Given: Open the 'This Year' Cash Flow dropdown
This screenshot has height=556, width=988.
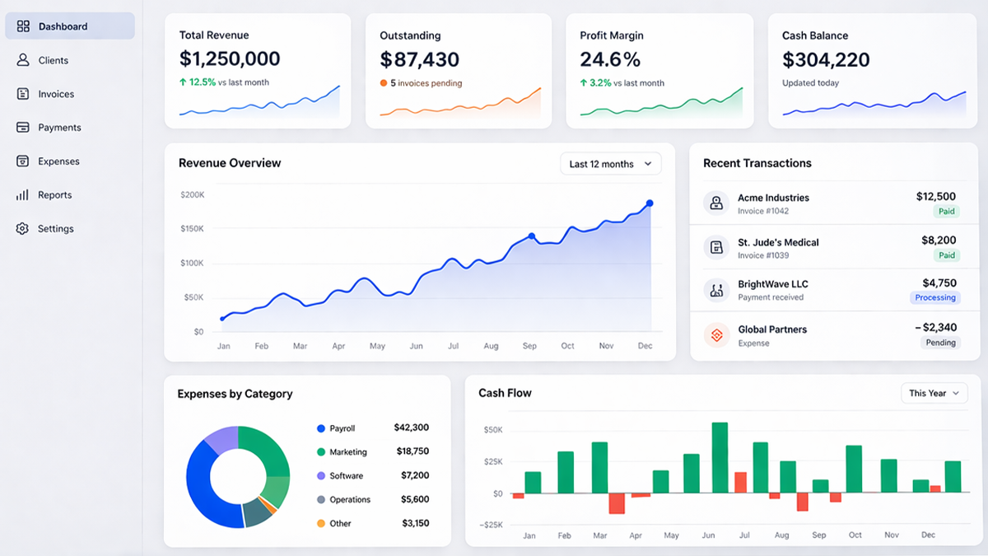Looking at the screenshot, I should pos(934,393).
